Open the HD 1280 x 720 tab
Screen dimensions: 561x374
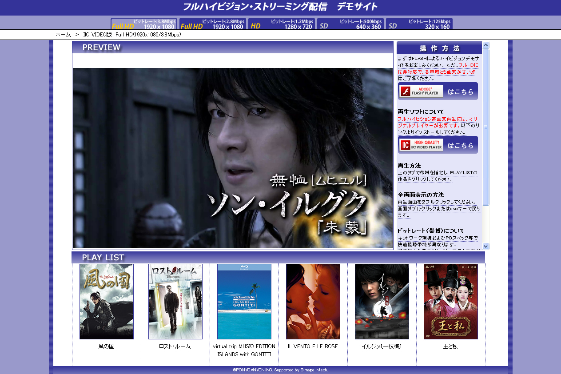[282, 24]
